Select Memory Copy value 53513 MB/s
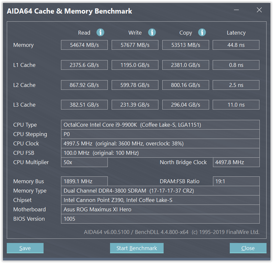The height and width of the screenshot is (263, 273). [186, 45]
